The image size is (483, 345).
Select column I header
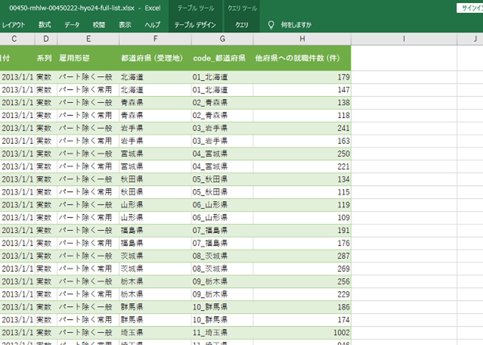coord(404,39)
